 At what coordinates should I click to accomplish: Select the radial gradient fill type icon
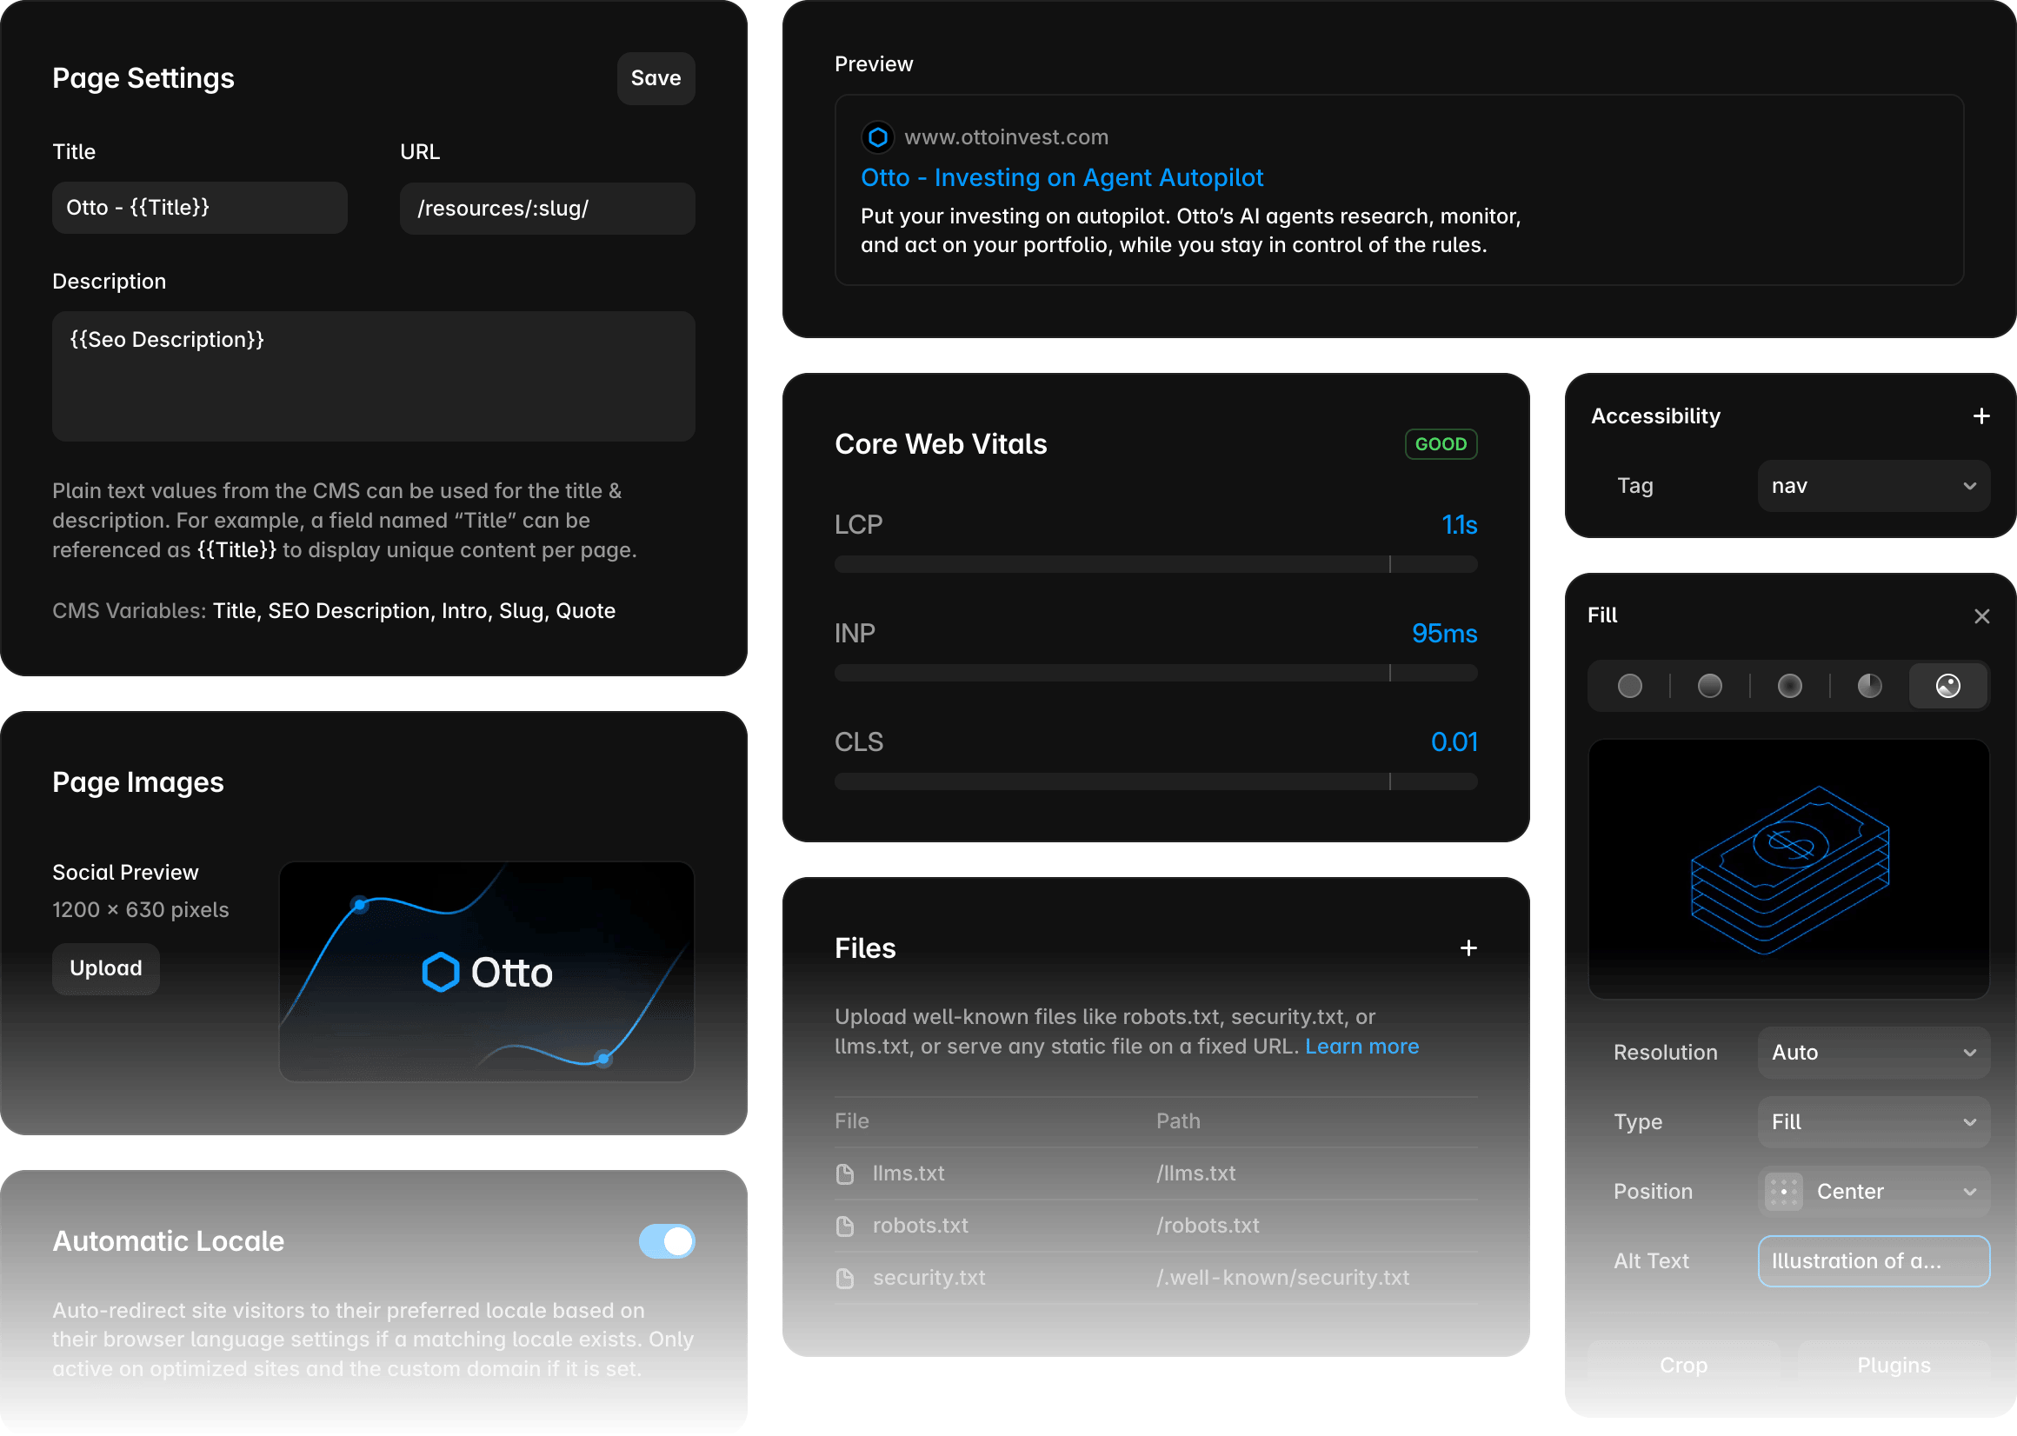(1789, 685)
